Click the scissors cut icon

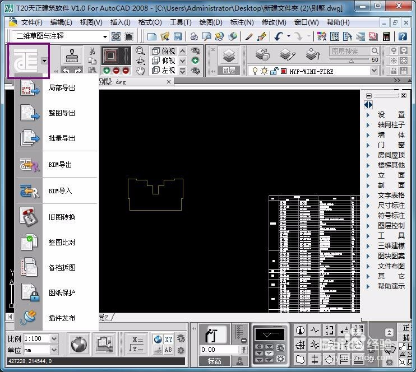point(92,51)
